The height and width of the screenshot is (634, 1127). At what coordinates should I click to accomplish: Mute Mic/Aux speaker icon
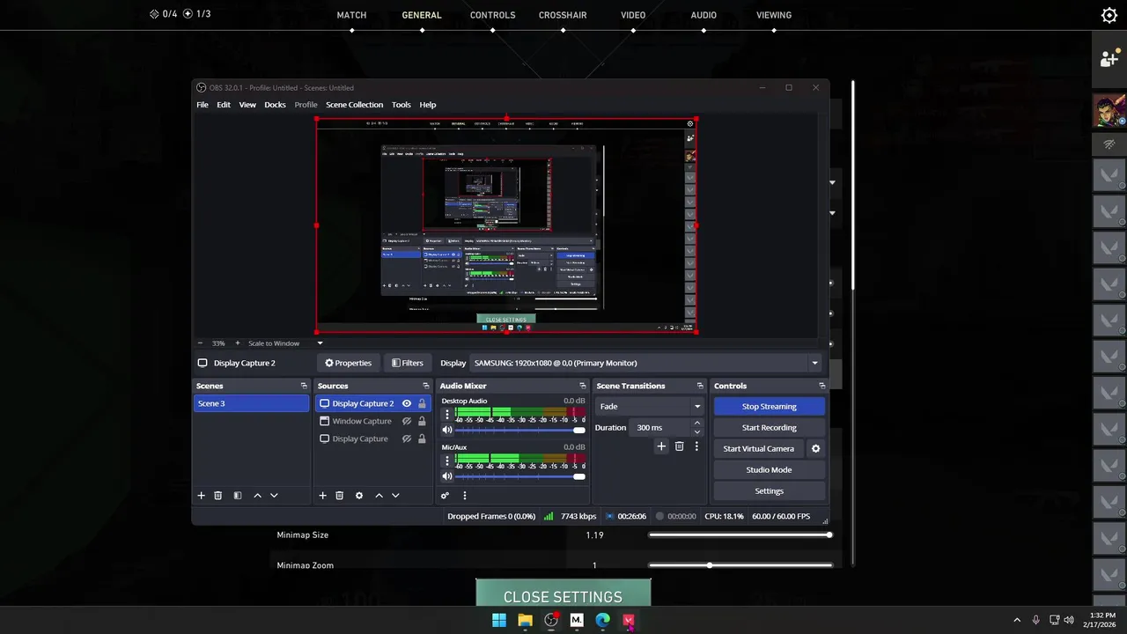point(447,476)
